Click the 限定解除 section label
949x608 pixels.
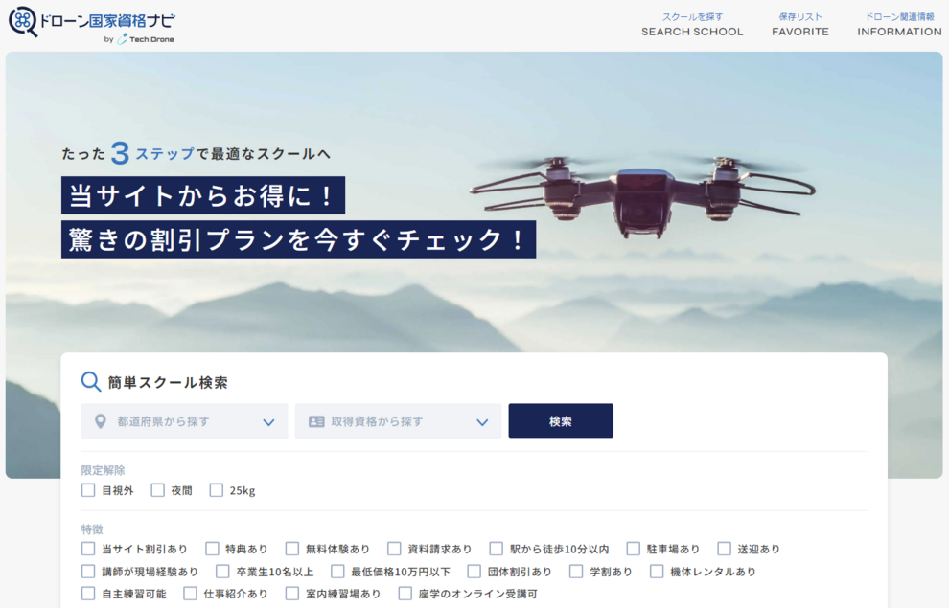click(103, 470)
